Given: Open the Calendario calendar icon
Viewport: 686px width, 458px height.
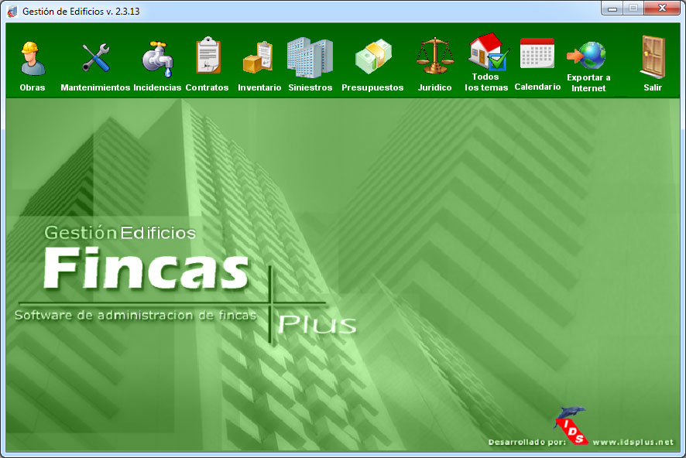Looking at the screenshot, I should pos(537,53).
